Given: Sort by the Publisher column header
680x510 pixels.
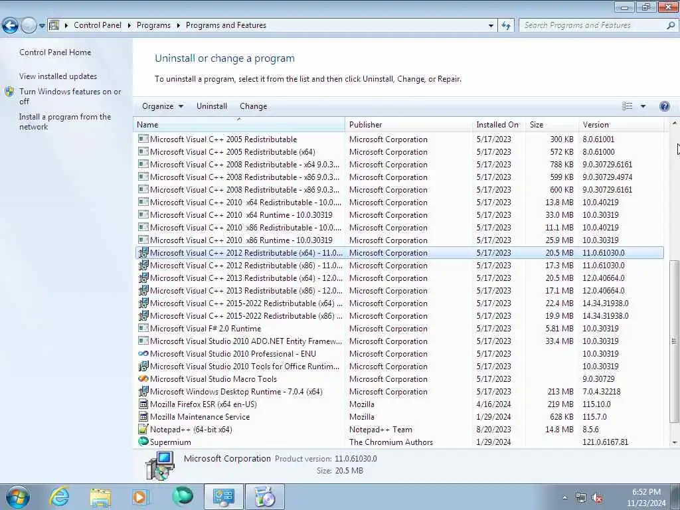Looking at the screenshot, I should 408,124.
